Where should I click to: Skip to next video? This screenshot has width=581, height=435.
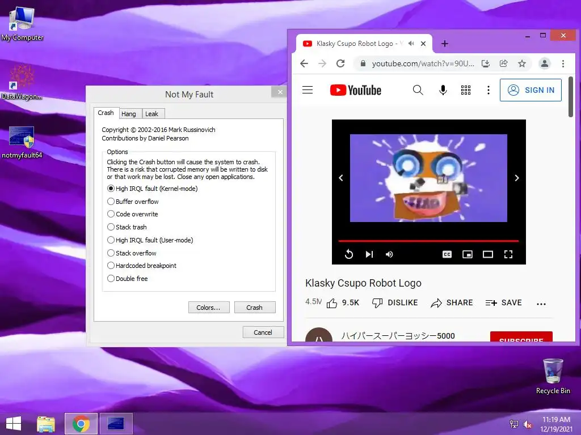pos(369,254)
